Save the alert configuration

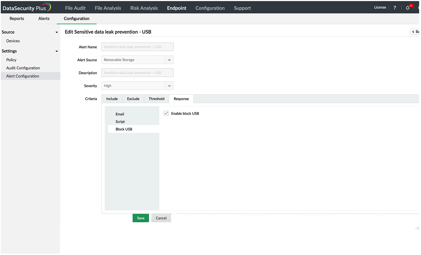pyautogui.click(x=141, y=218)
